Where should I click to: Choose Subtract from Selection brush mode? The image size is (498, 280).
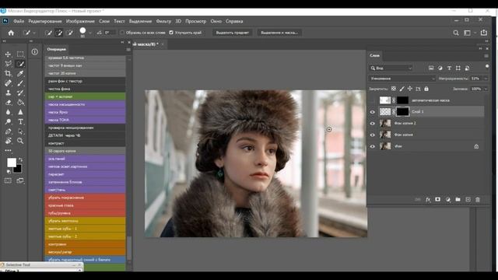tap(69, 33)
